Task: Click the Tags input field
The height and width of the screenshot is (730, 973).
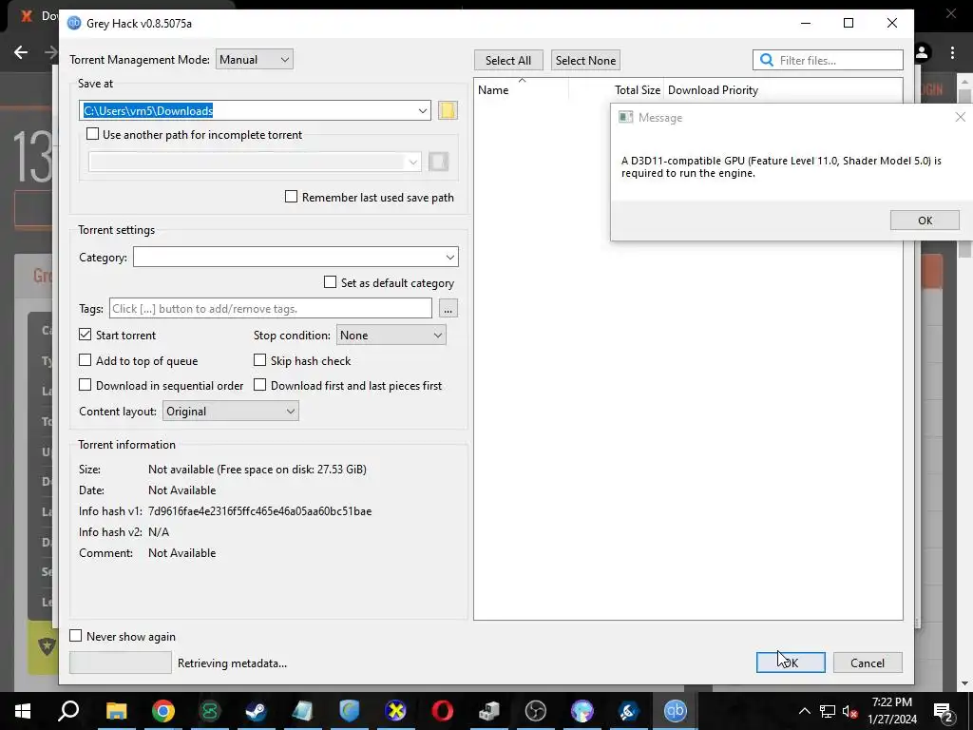Action: [271, 309]
